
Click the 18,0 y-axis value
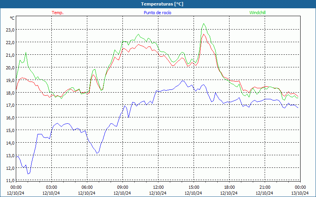10,93
